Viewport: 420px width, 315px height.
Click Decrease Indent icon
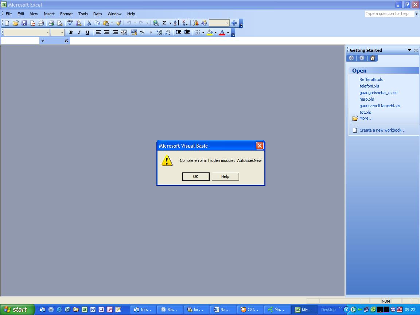coord(178,32)
